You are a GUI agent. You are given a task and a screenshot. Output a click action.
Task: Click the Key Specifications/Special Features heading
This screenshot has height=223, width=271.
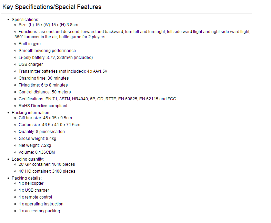pyautogui.click(x=52, y=7)
